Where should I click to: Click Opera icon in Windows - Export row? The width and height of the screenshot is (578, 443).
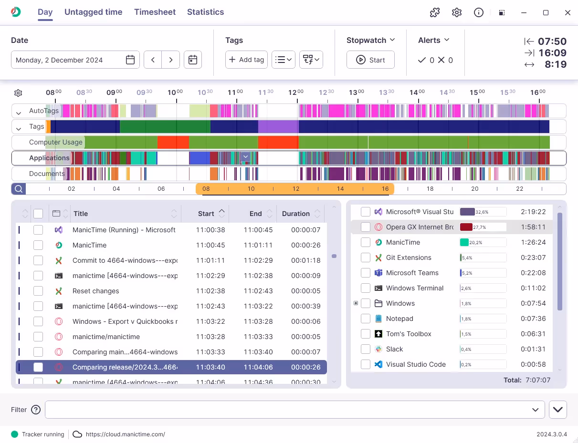tap(58, 321)
